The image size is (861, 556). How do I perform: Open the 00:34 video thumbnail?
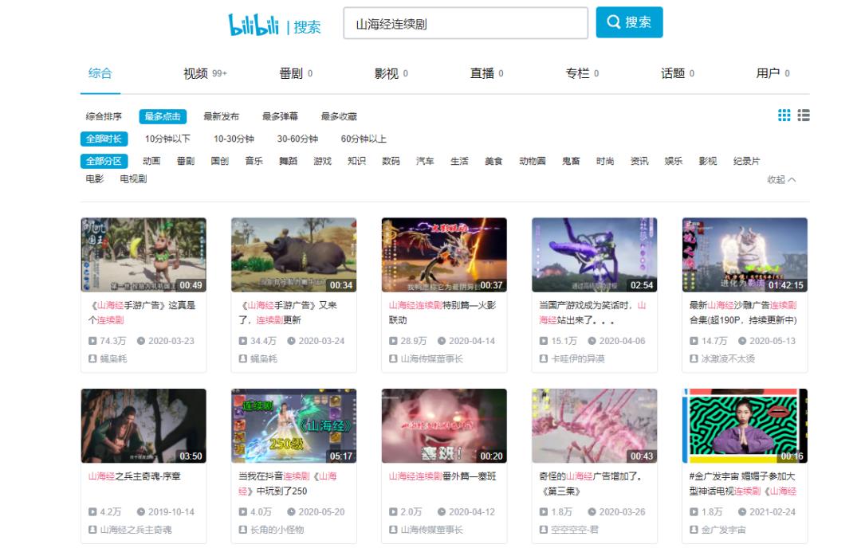coord(293,255)
